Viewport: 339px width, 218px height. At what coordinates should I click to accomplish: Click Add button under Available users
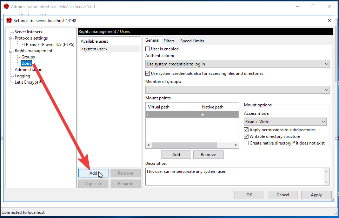pyautogui.click(x=93, y=173)
